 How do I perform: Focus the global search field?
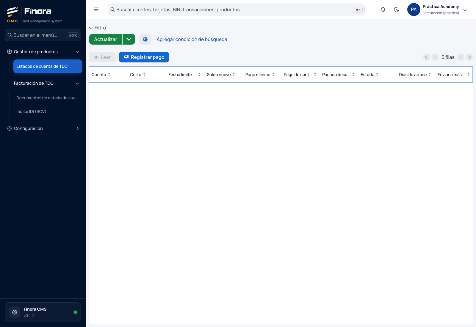coord(236,10)
